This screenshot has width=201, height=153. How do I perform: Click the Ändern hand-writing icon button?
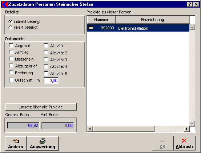coord(16,143)
